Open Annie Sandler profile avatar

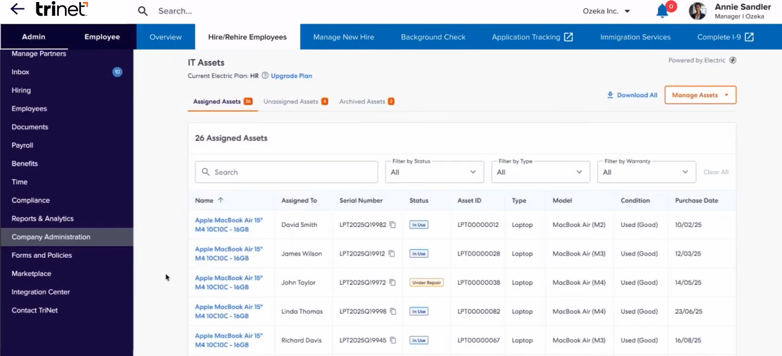point(698,11)
